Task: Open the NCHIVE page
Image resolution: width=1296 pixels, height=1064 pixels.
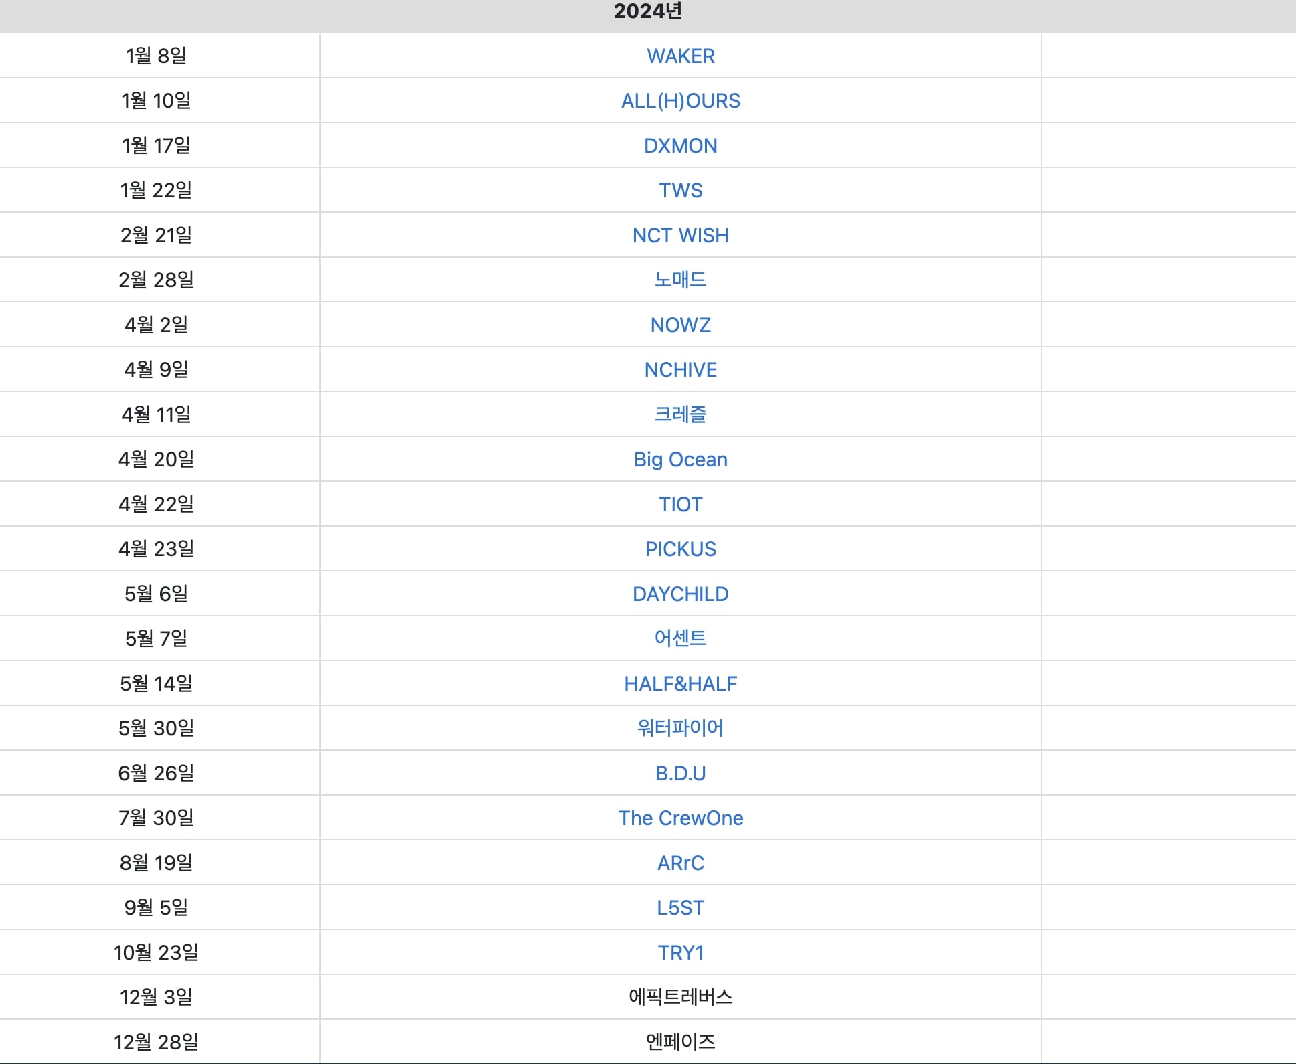Action: [680, 370]
